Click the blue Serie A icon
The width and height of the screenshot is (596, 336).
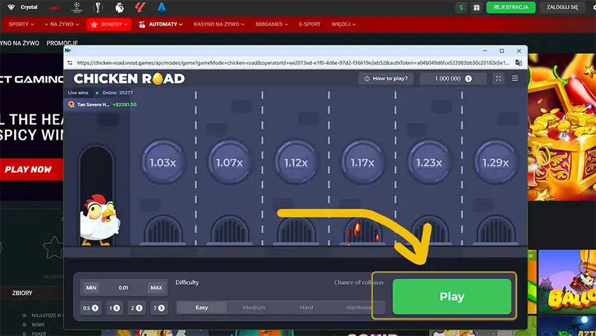click(x=162, y=7)
